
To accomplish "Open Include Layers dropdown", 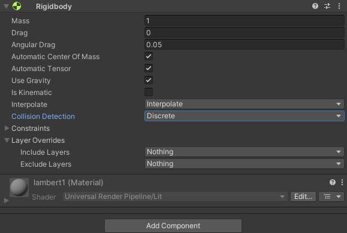I will click(245, 152).
